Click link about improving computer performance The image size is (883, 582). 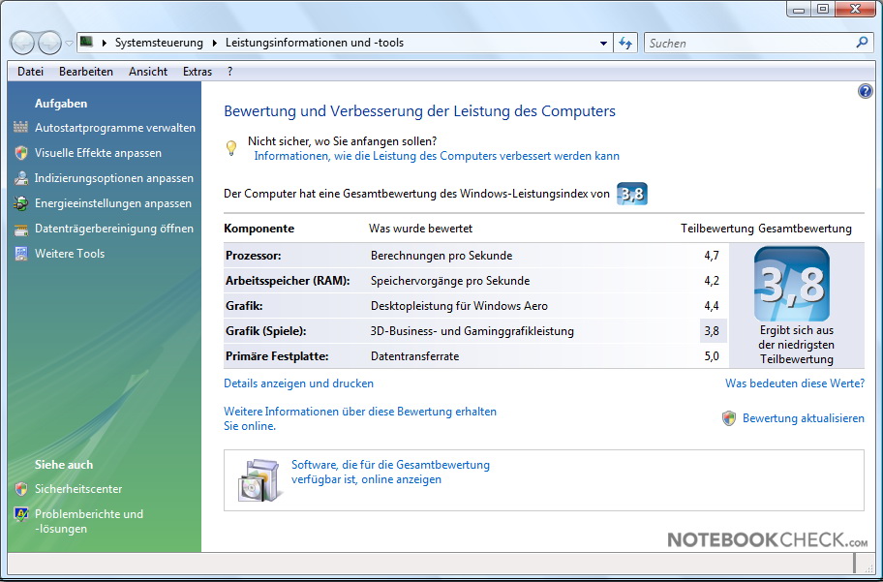437,156
